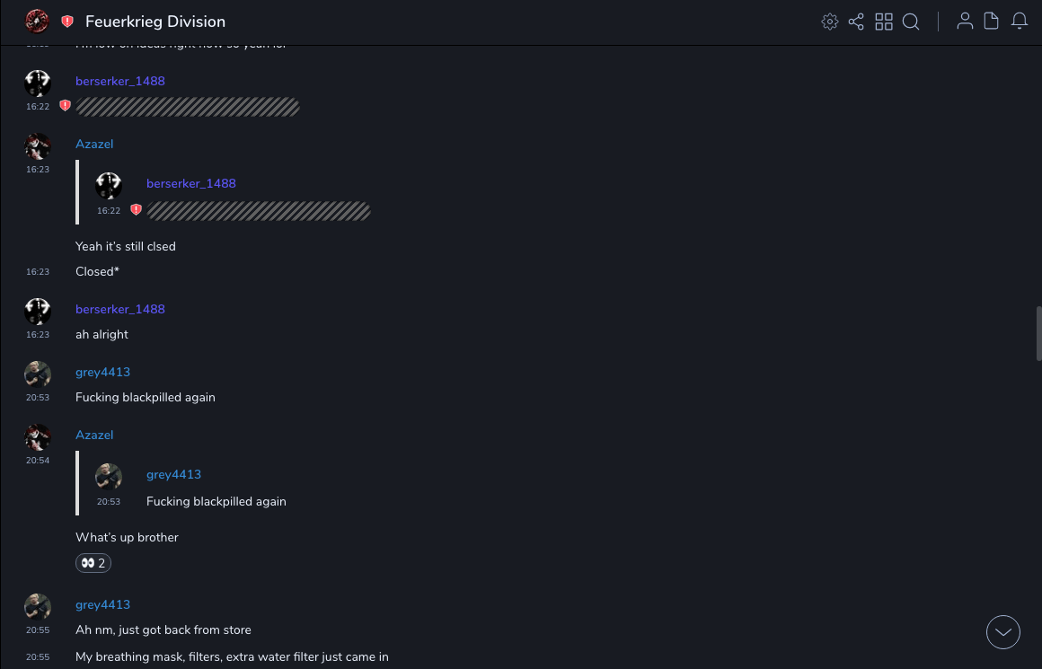1042x669 pixels.
Task: Click grey4413 username at 20:53 message
Action: click(x=103, y=373)
